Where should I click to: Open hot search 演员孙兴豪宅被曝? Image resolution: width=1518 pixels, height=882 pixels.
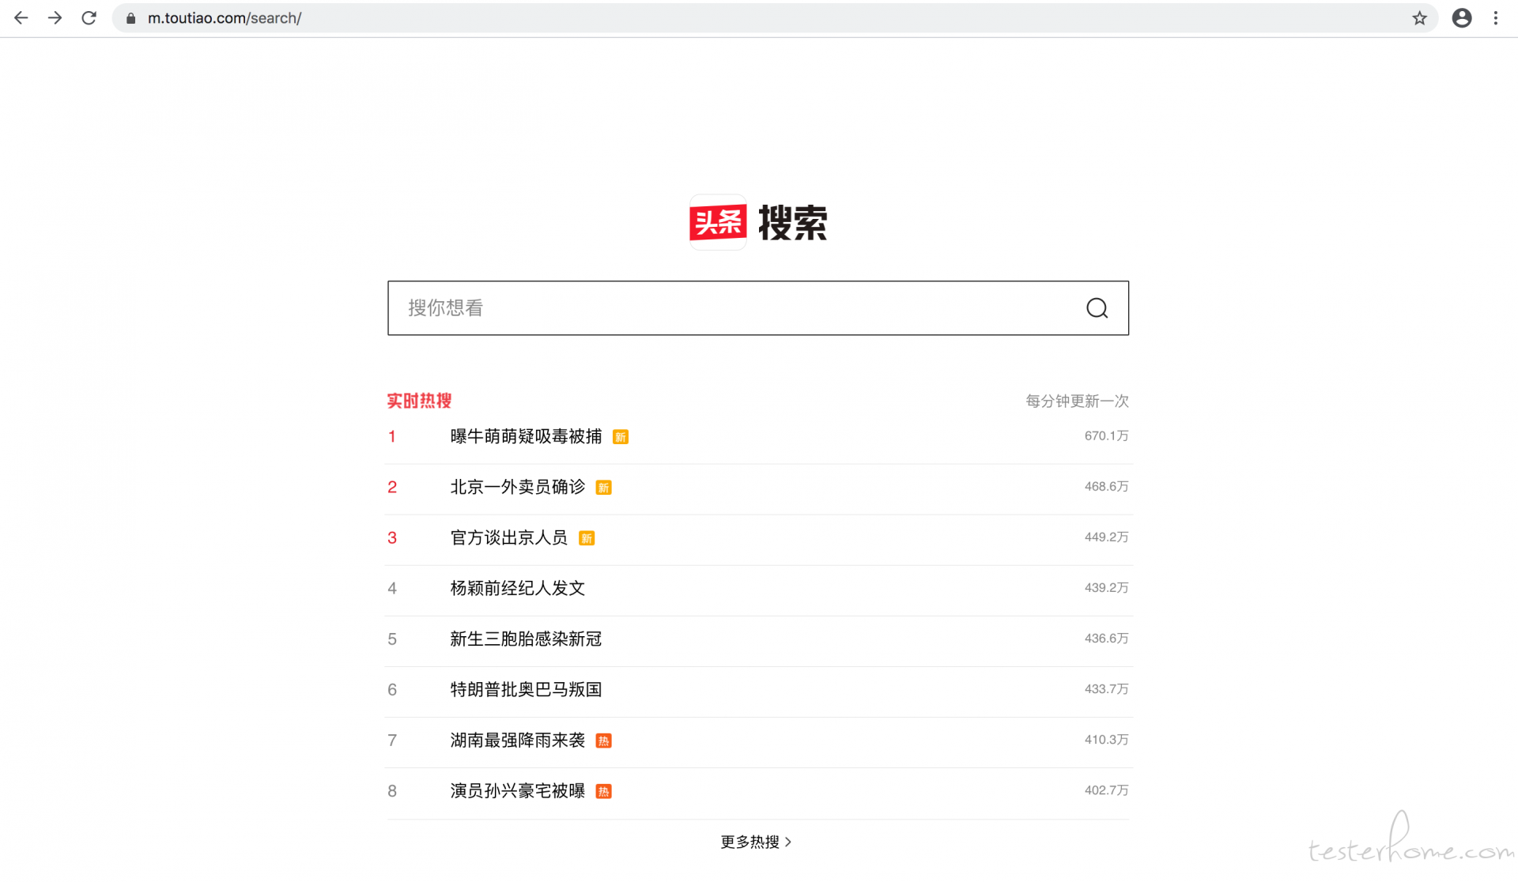pyautogui.click(x=518, y=790)
